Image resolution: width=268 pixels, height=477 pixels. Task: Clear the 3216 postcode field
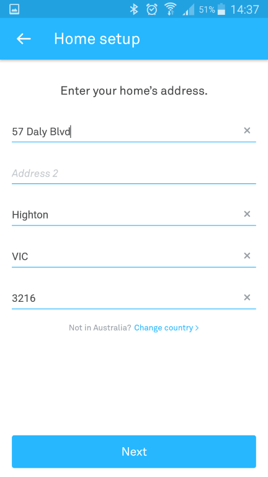tap(247, 298)
